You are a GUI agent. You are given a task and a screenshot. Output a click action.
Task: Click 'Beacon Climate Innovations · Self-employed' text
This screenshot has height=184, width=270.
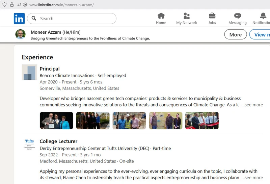pyautogui.click(x=83, y=76)
